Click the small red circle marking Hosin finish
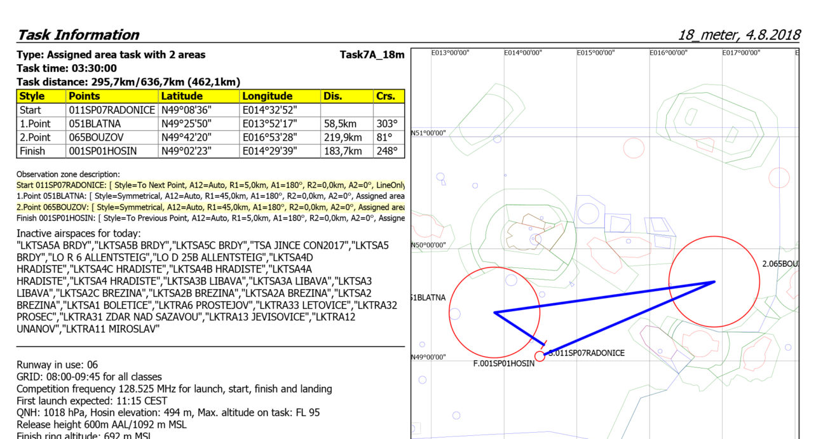Image resolution: width=823 pixels, height=439 pixels. point(540,356)
